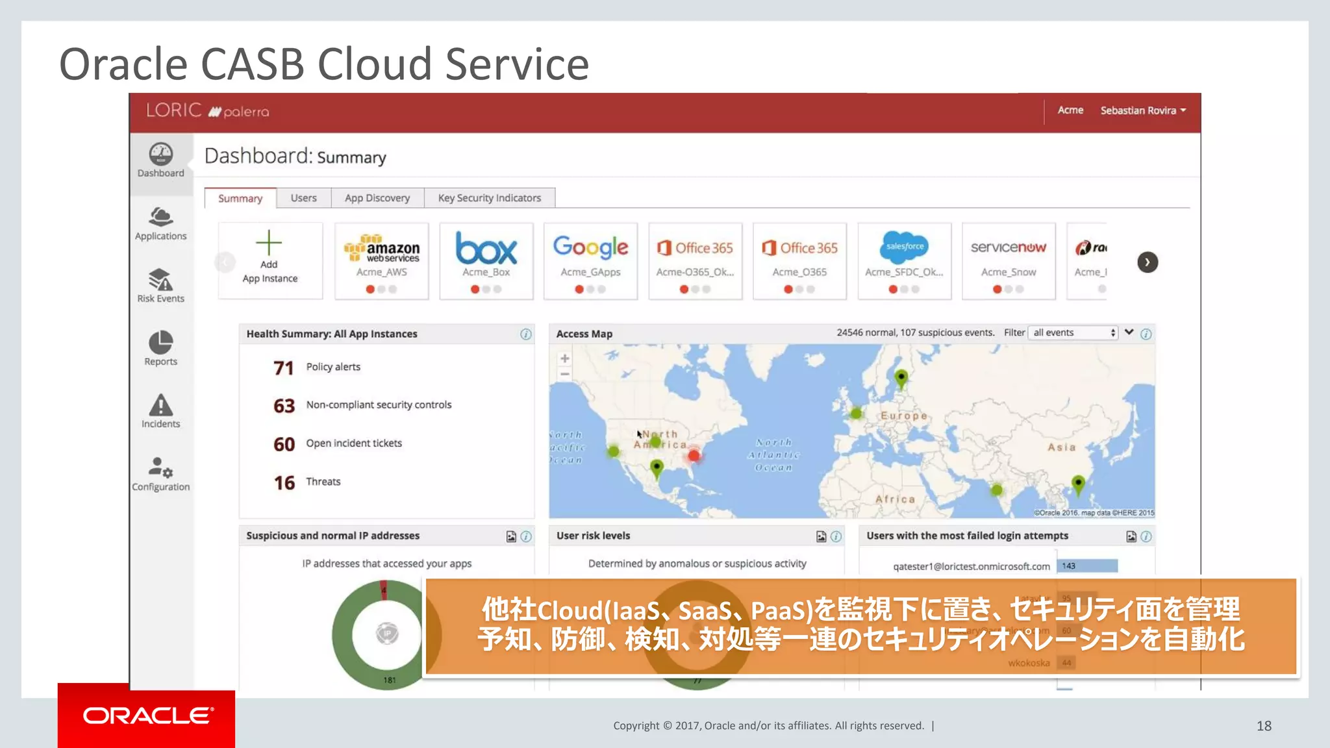Open Sebastian Rovira user menu
Image resolution: width=1330 pixels, height=748 pixels.
click(1143, 110)
